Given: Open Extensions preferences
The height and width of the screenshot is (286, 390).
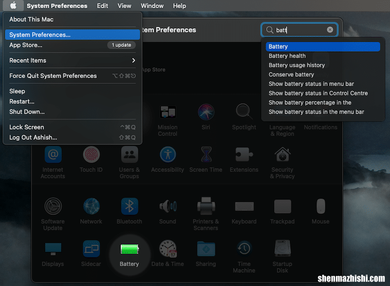Looking at the screenshot, I should coord(244,154).
